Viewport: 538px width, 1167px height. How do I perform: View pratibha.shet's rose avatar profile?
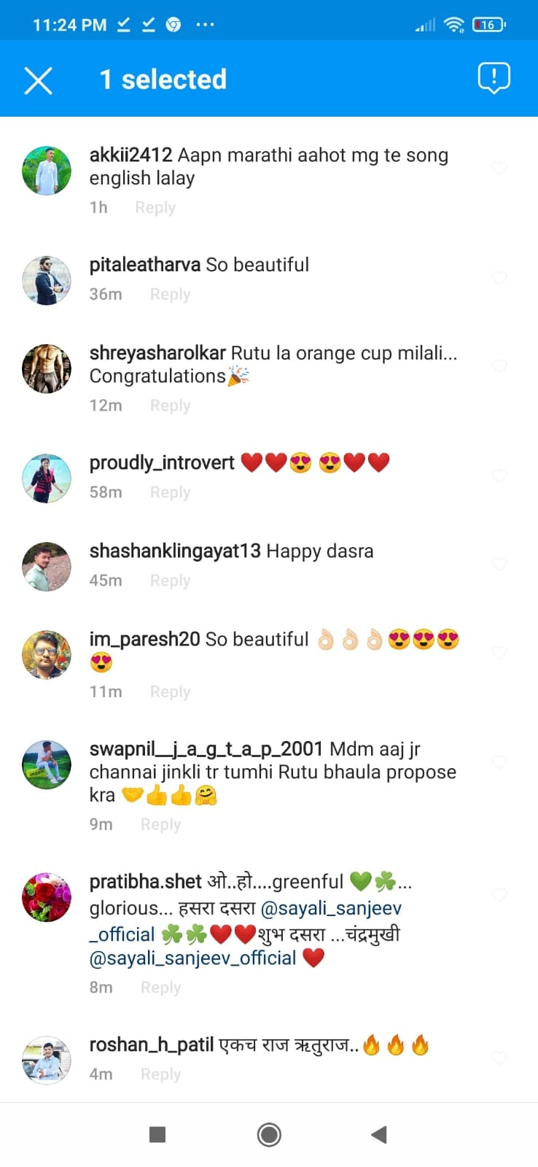[x=47, y=897]
